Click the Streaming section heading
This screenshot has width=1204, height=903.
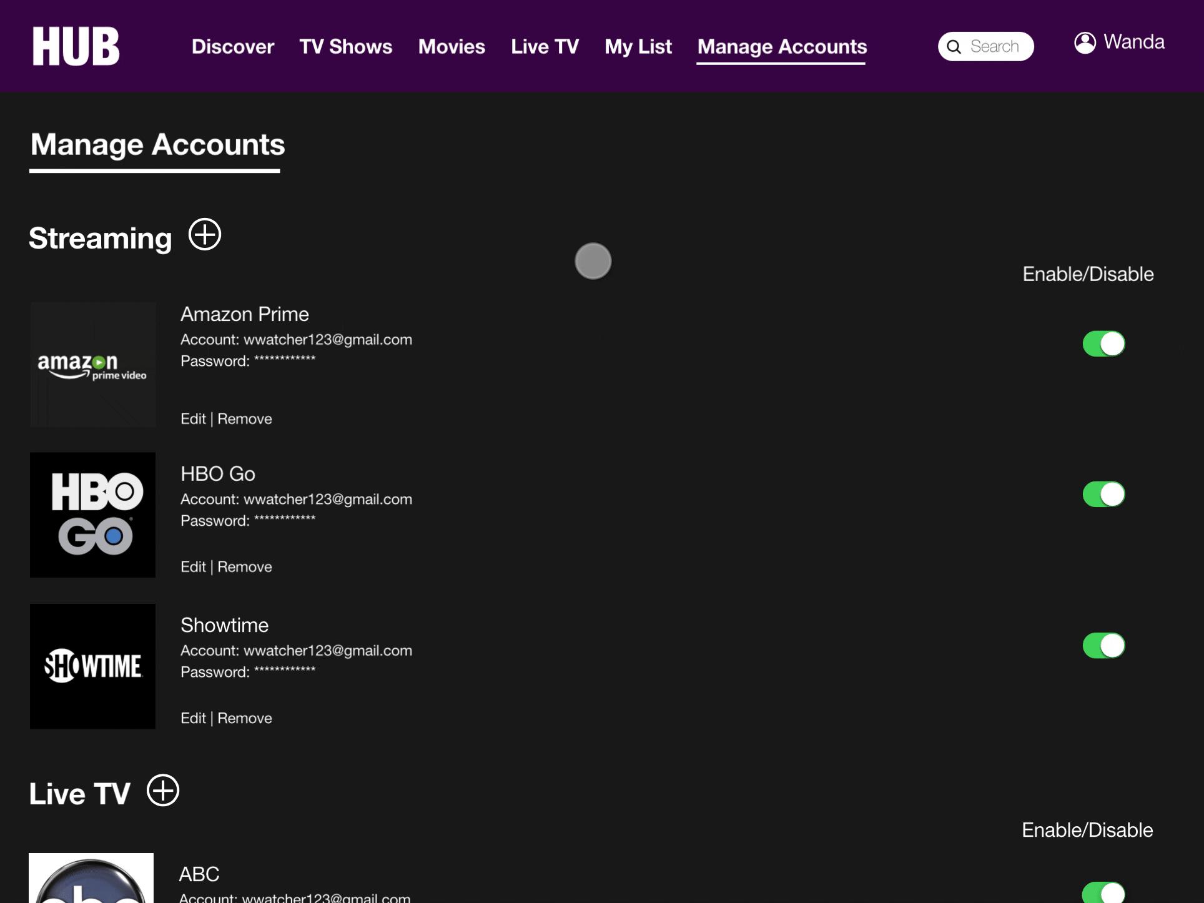[101, 239]
